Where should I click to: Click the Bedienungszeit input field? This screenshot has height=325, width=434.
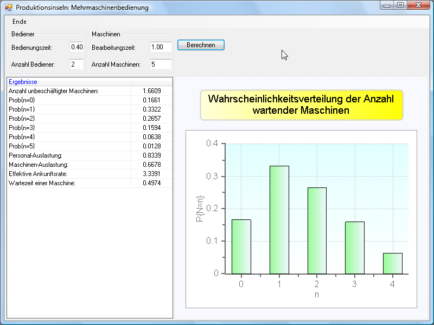(76, 47)
